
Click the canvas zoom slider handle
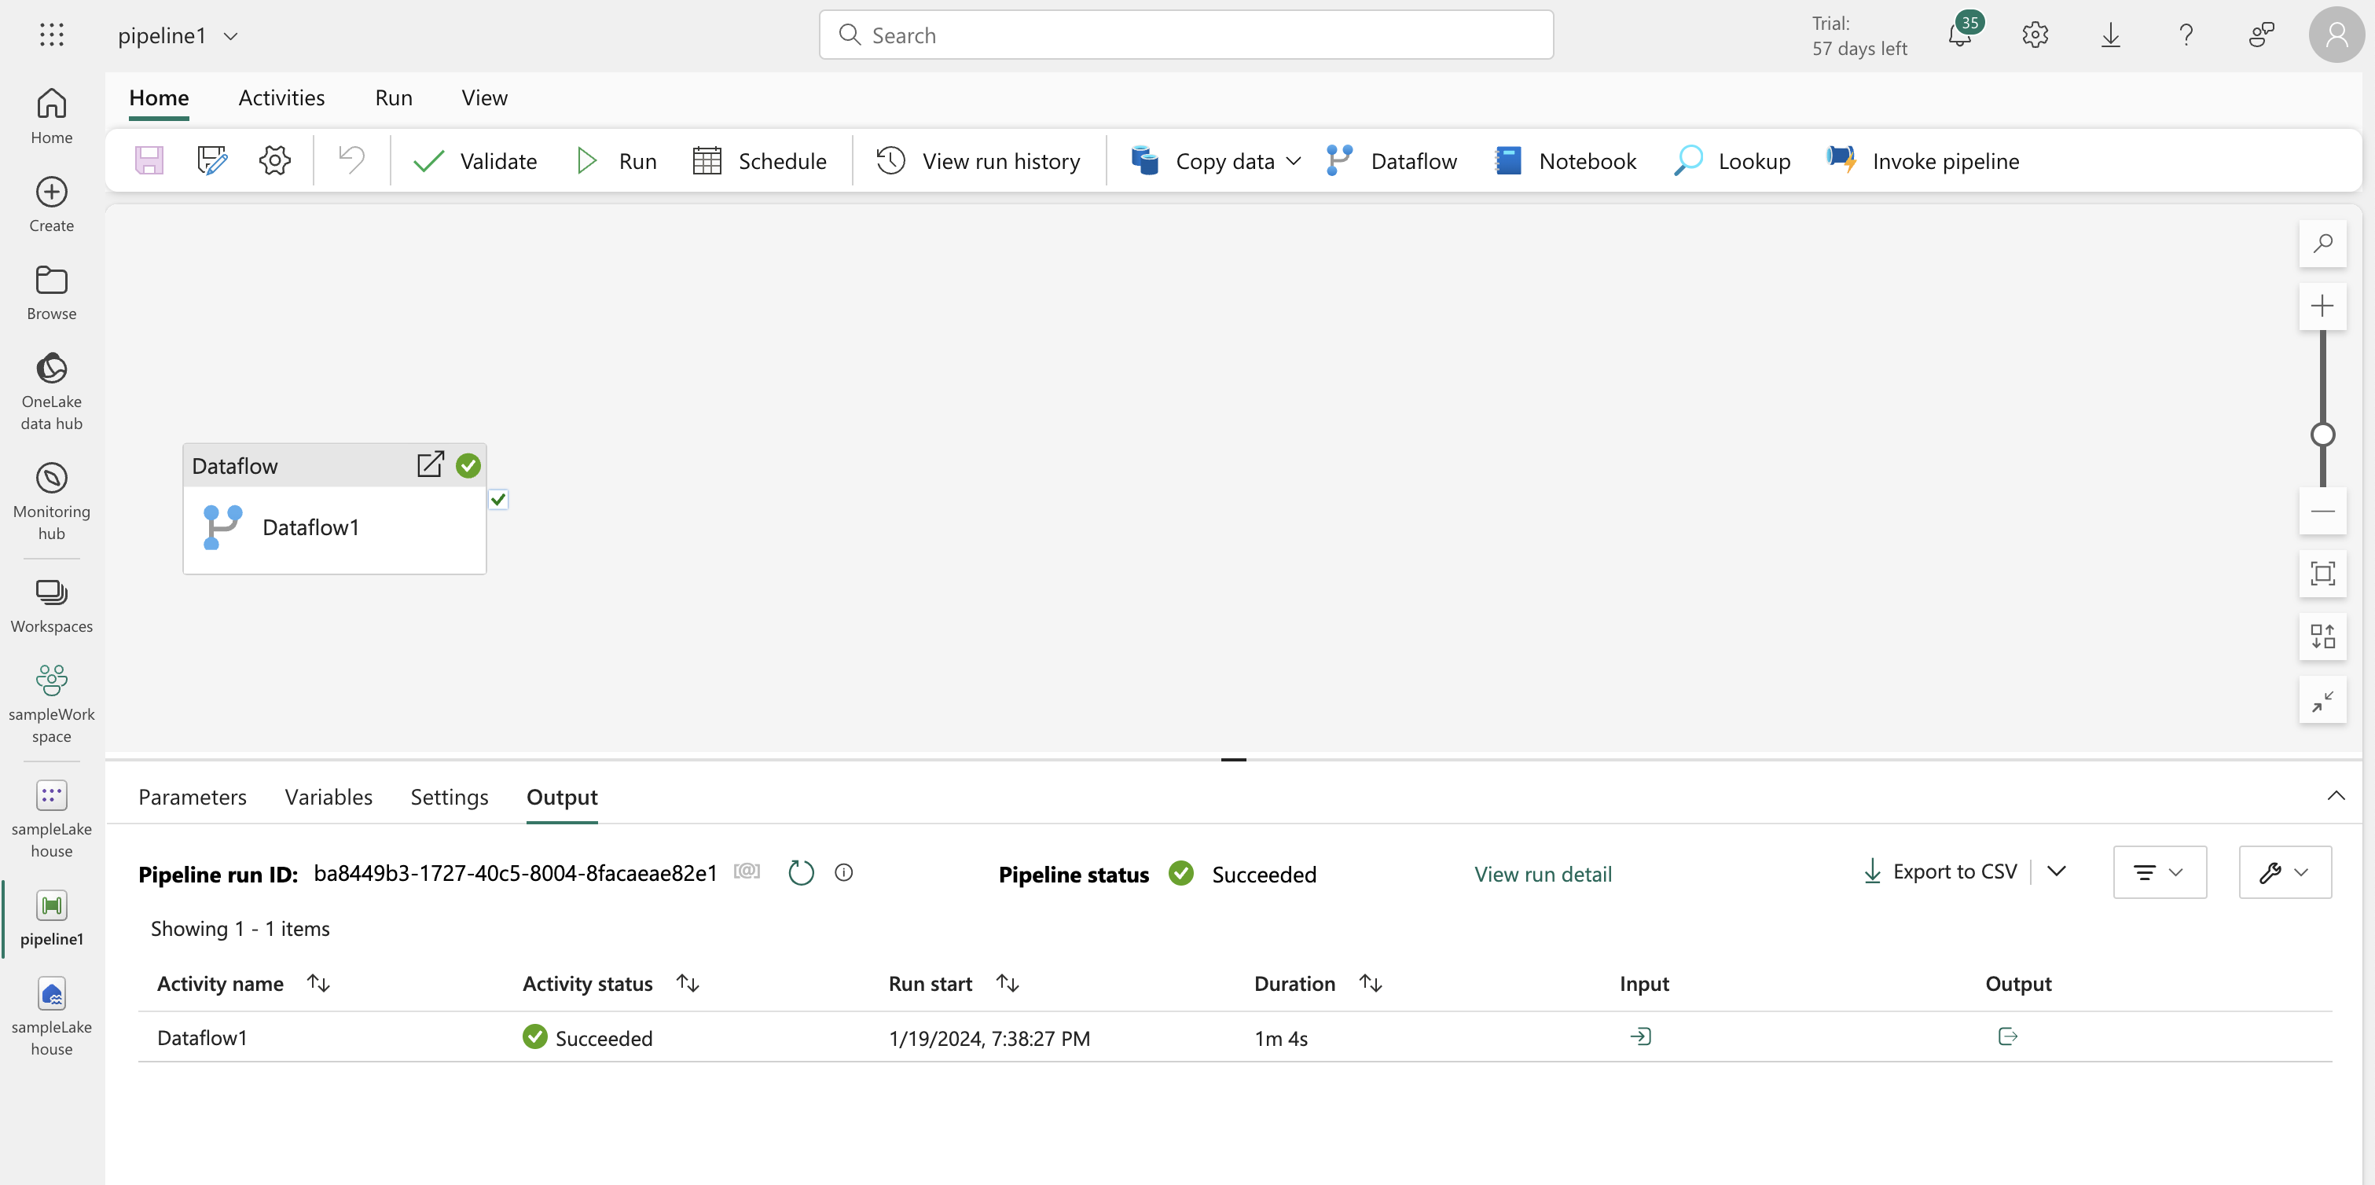tap(2322, 435)
